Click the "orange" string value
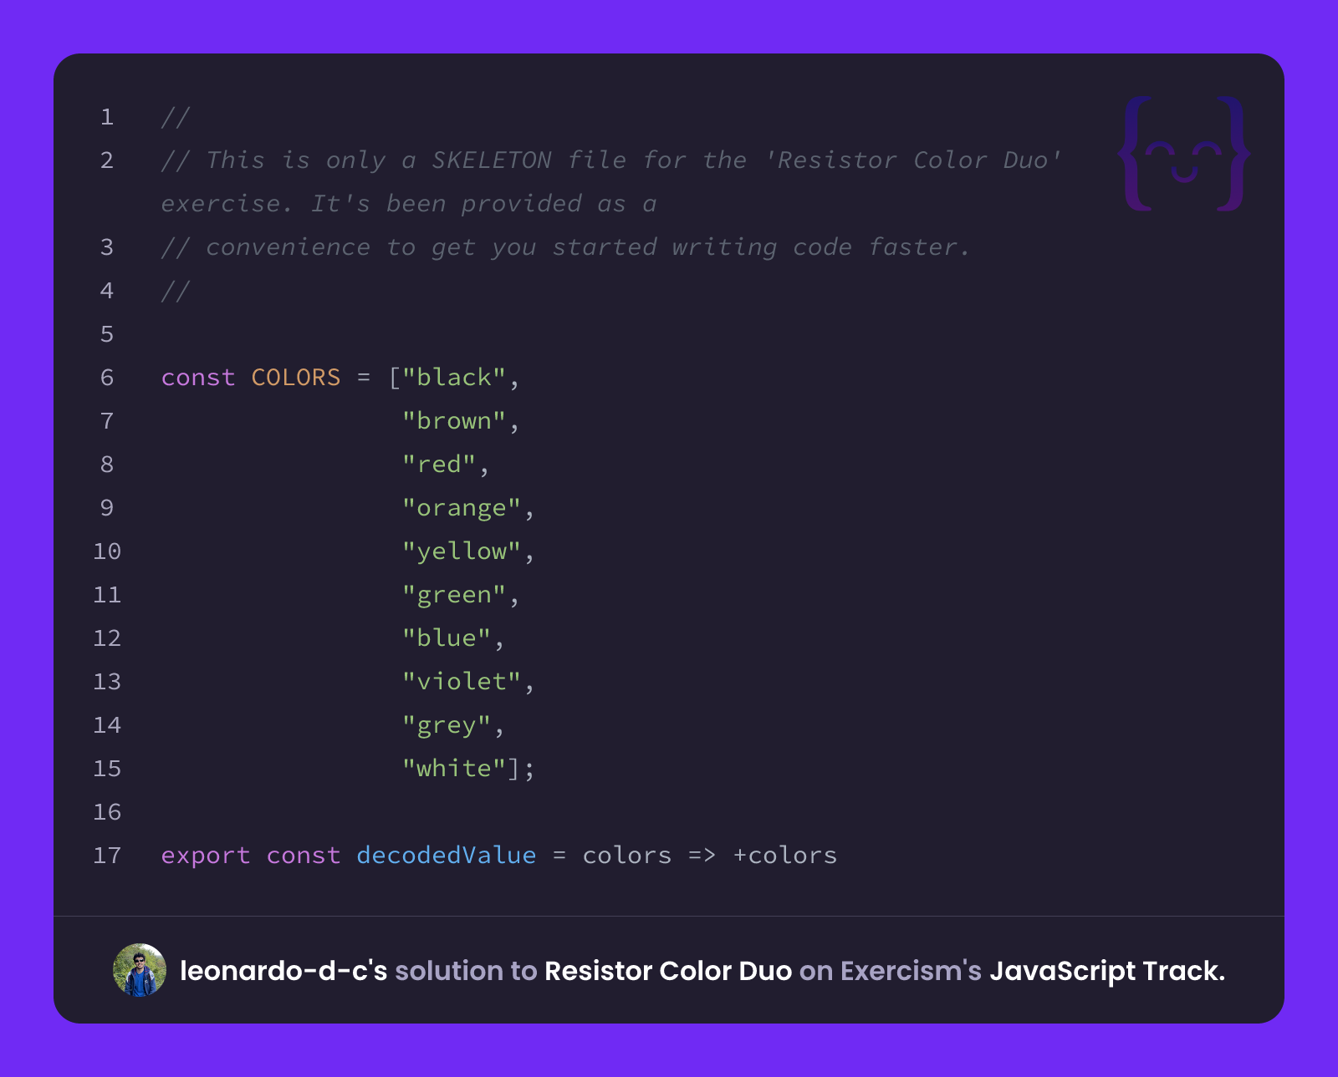 click(462, 508)
